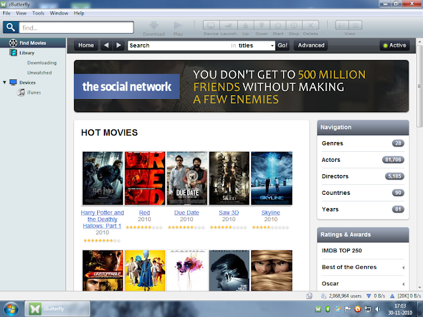
Task: Click the movie Search text field
Action: [179, 46]
